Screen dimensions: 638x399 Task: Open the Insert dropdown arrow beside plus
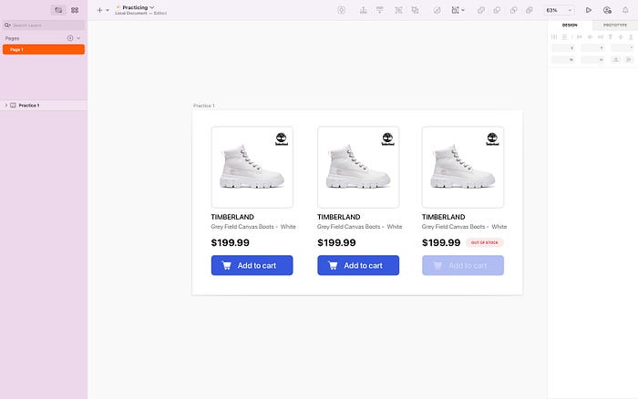tap(108, 10)
